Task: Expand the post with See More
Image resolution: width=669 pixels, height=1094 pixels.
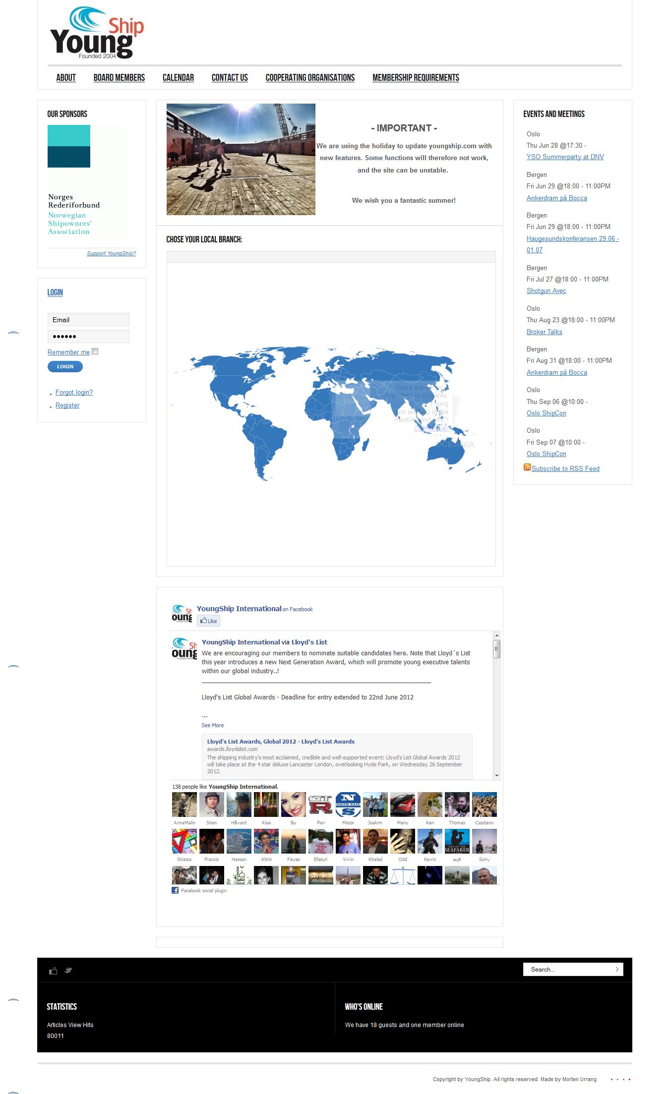Action: [x=212, y=725]
